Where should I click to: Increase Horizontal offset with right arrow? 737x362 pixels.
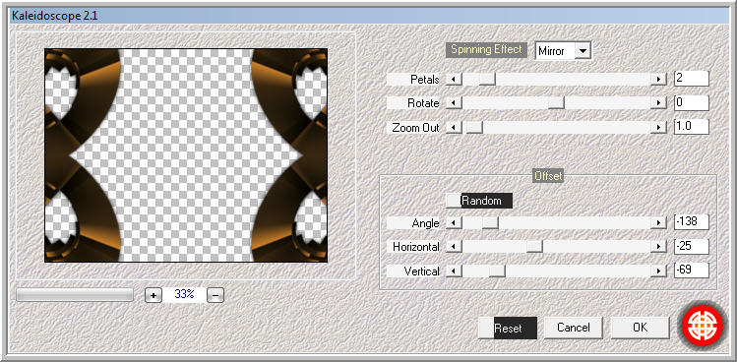tap(659, 246)
